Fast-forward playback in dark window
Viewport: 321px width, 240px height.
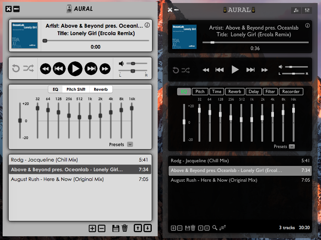click(x=265, y=70)
